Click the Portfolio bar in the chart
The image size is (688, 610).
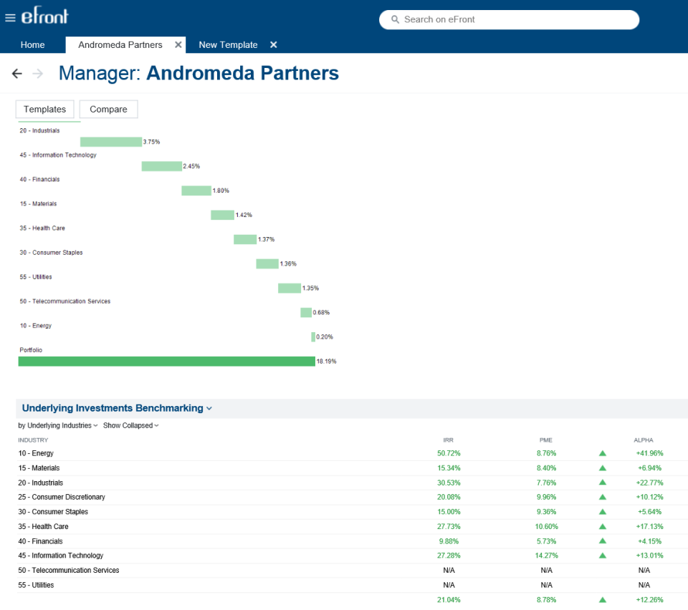point(165,360)
